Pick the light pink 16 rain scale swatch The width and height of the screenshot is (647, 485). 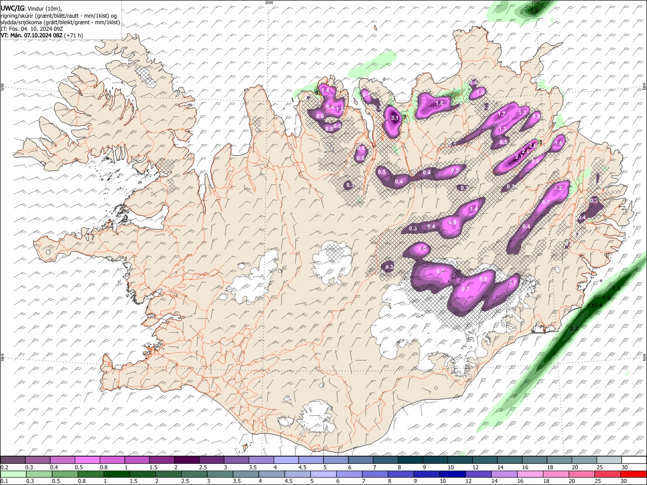(x=529, y=474)
